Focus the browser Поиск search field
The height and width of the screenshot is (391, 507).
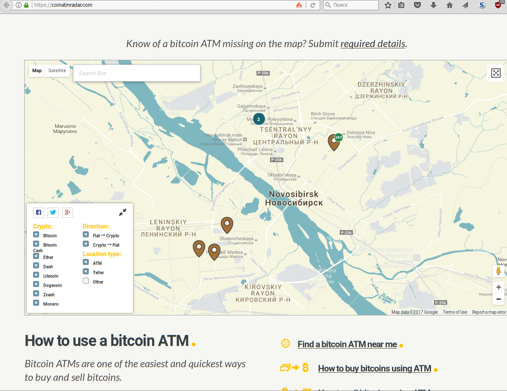point(351,5)
